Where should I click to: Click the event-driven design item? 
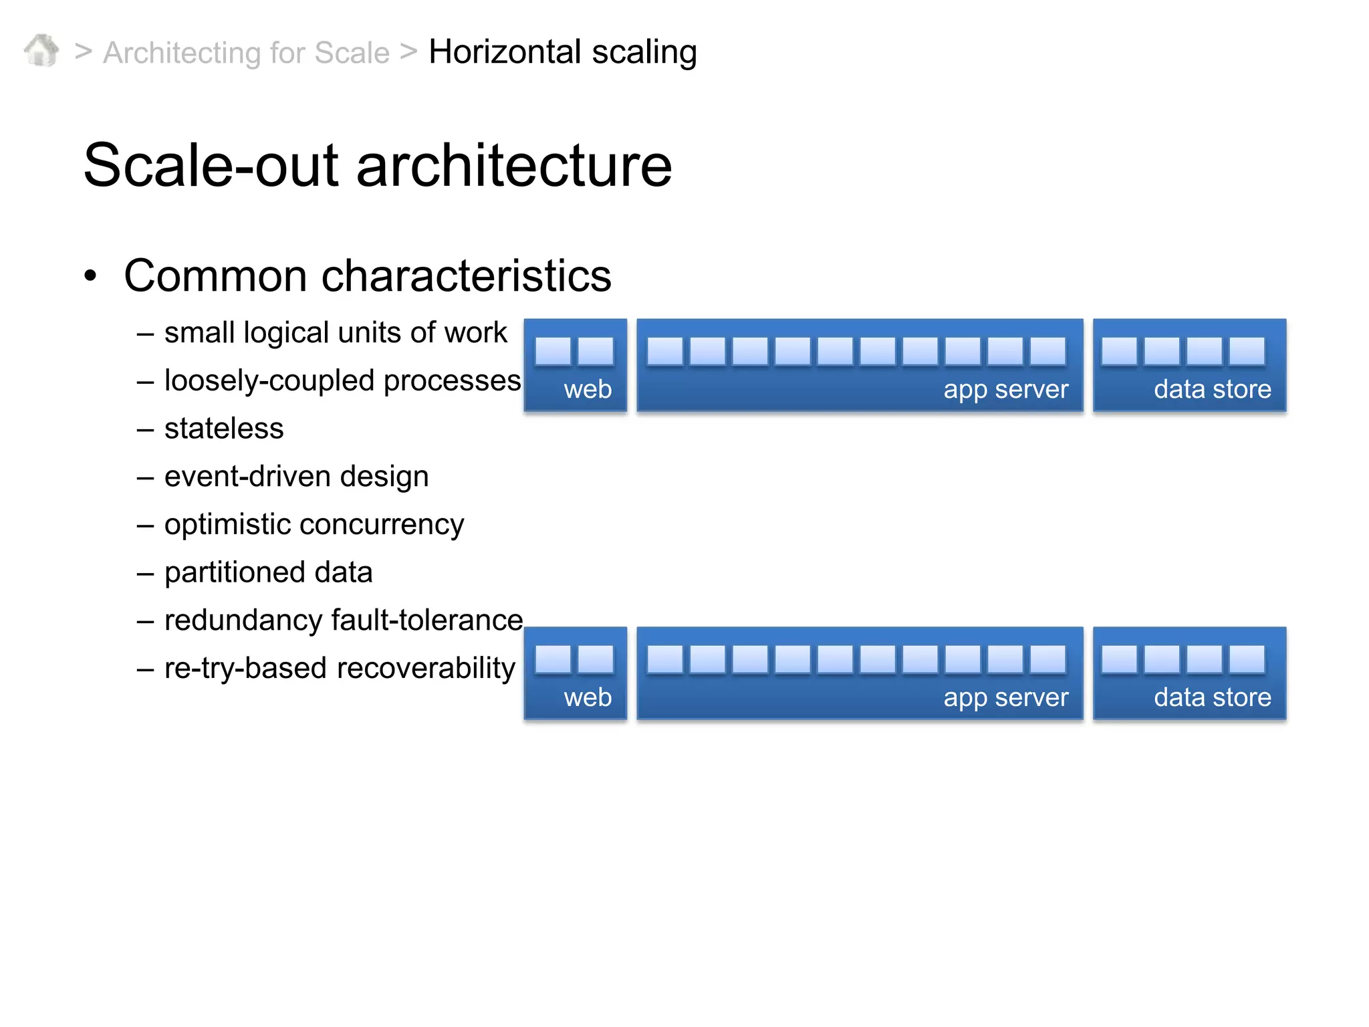point(297,477)
